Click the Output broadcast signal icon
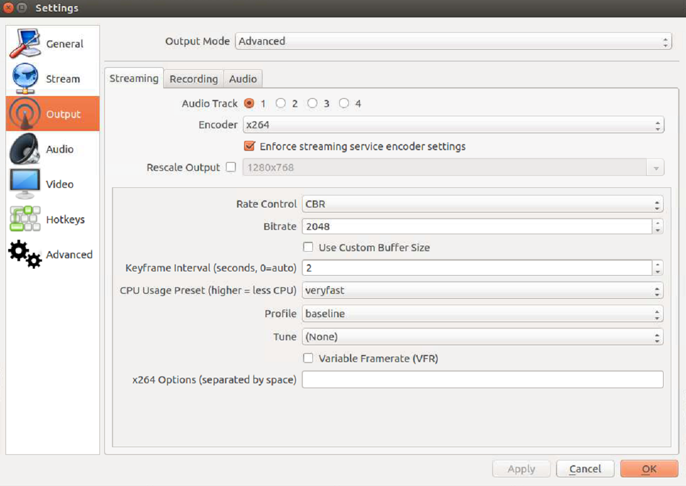This screenshot has width=686, height=486. (25, 114)
